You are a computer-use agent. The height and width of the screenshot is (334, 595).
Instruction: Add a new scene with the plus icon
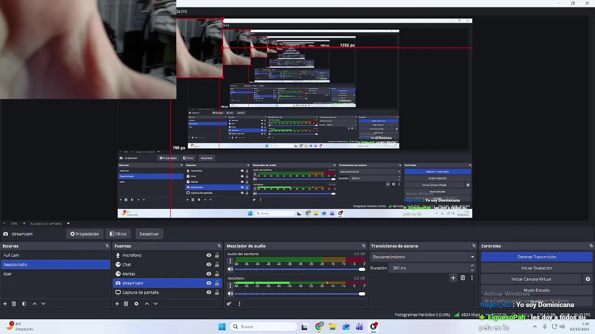(x=5, y=304)
